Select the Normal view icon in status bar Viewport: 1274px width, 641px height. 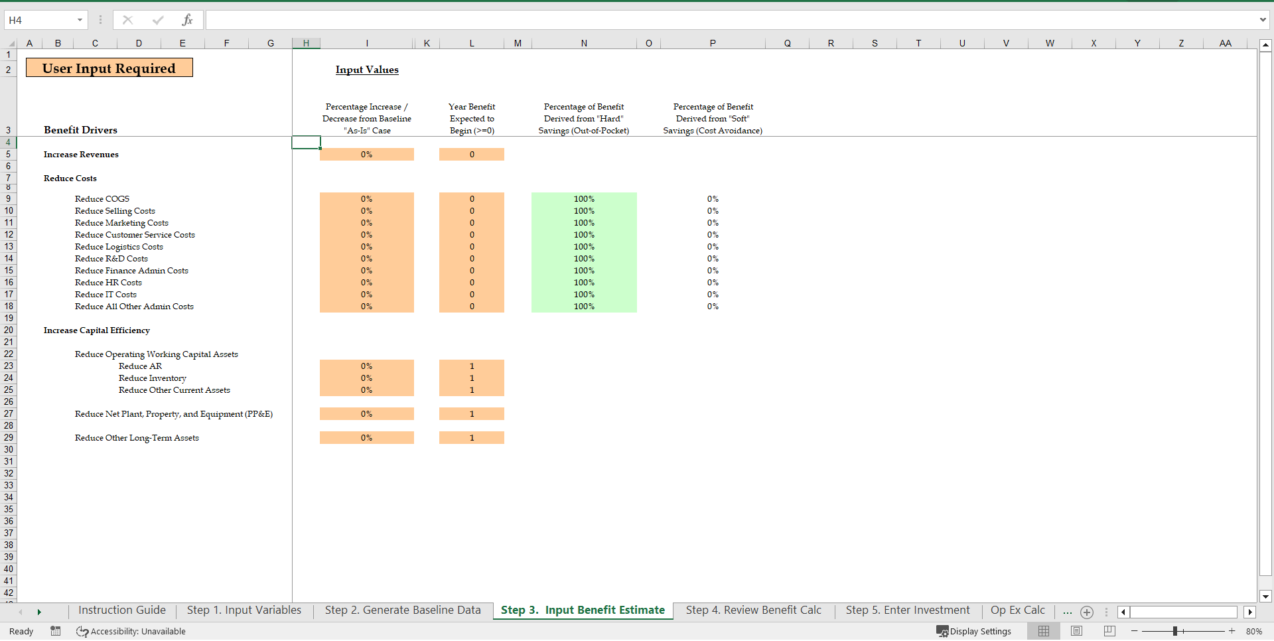pos(1044,631)
